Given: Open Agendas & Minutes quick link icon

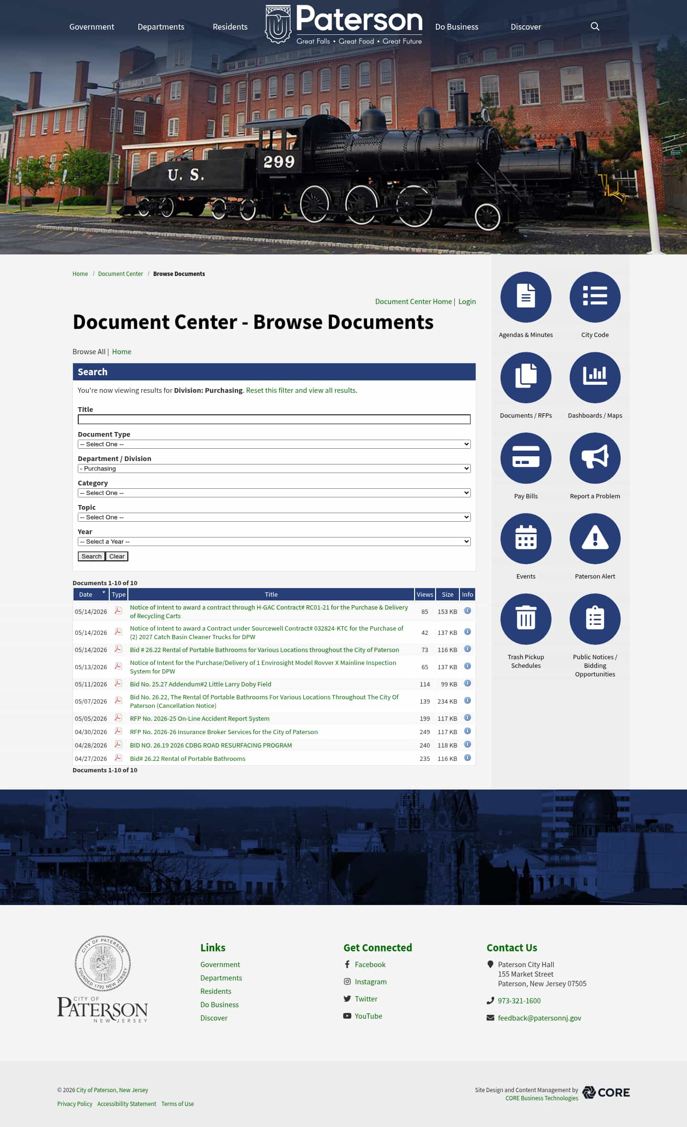Looking at the screenshot, I should 526,297.
